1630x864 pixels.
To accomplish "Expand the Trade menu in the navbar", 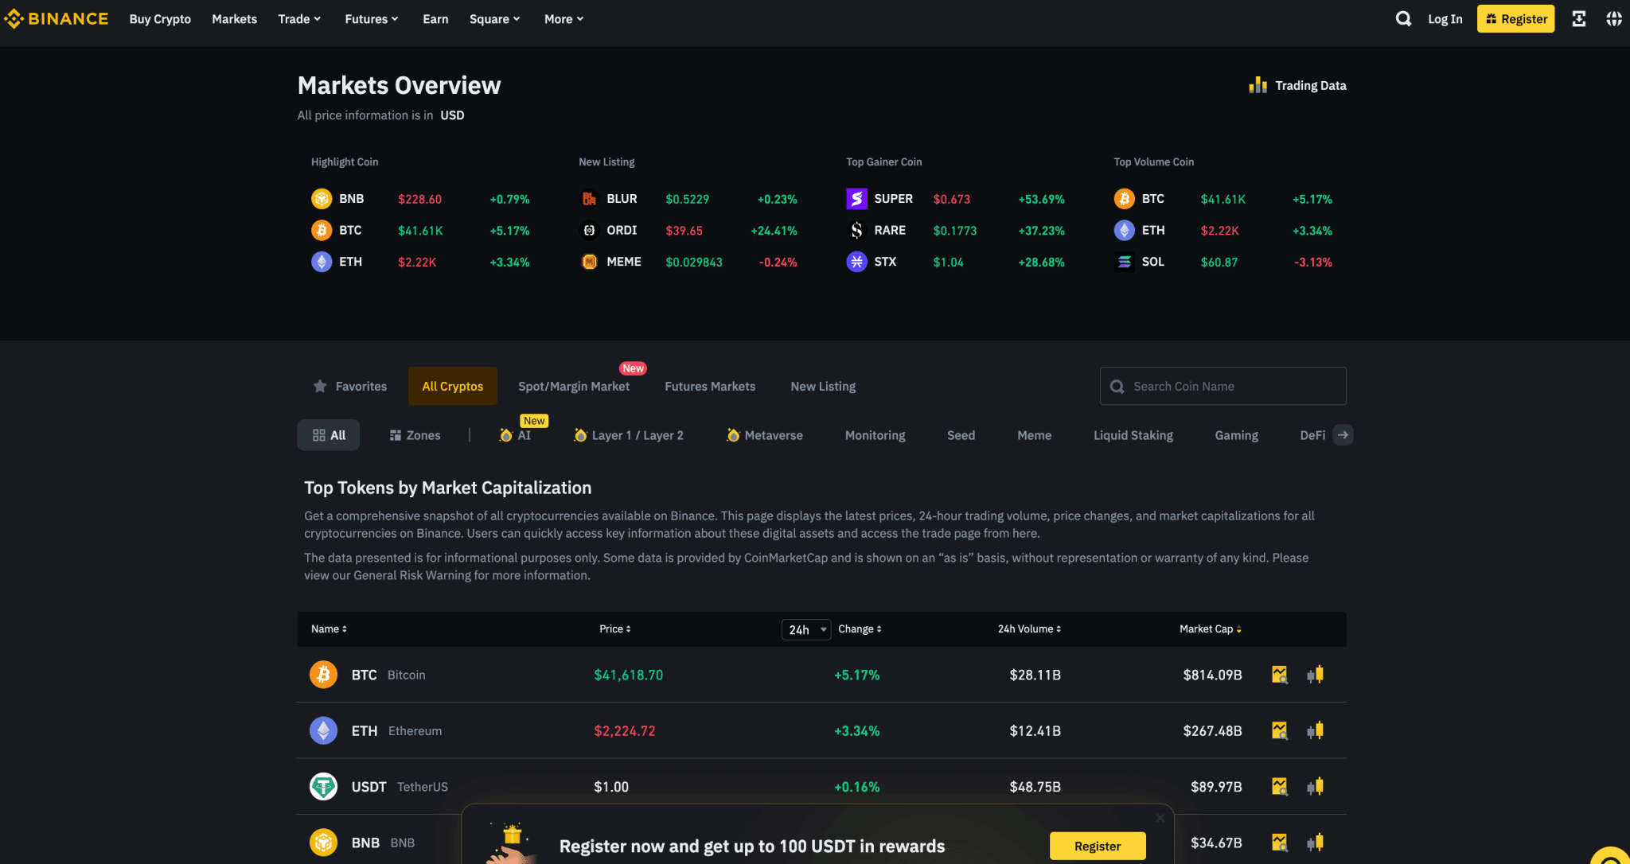I will coord(299,18).
